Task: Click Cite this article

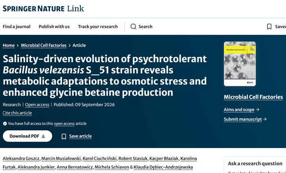Action: (17, 113)
